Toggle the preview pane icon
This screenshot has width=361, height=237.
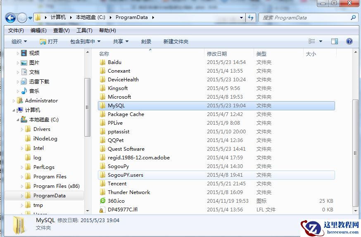coord(335,41)
